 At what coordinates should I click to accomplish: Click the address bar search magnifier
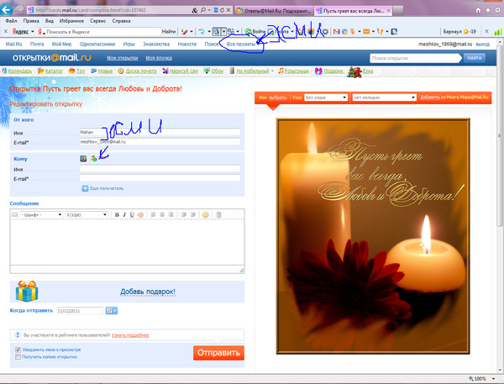pos(202,10)
